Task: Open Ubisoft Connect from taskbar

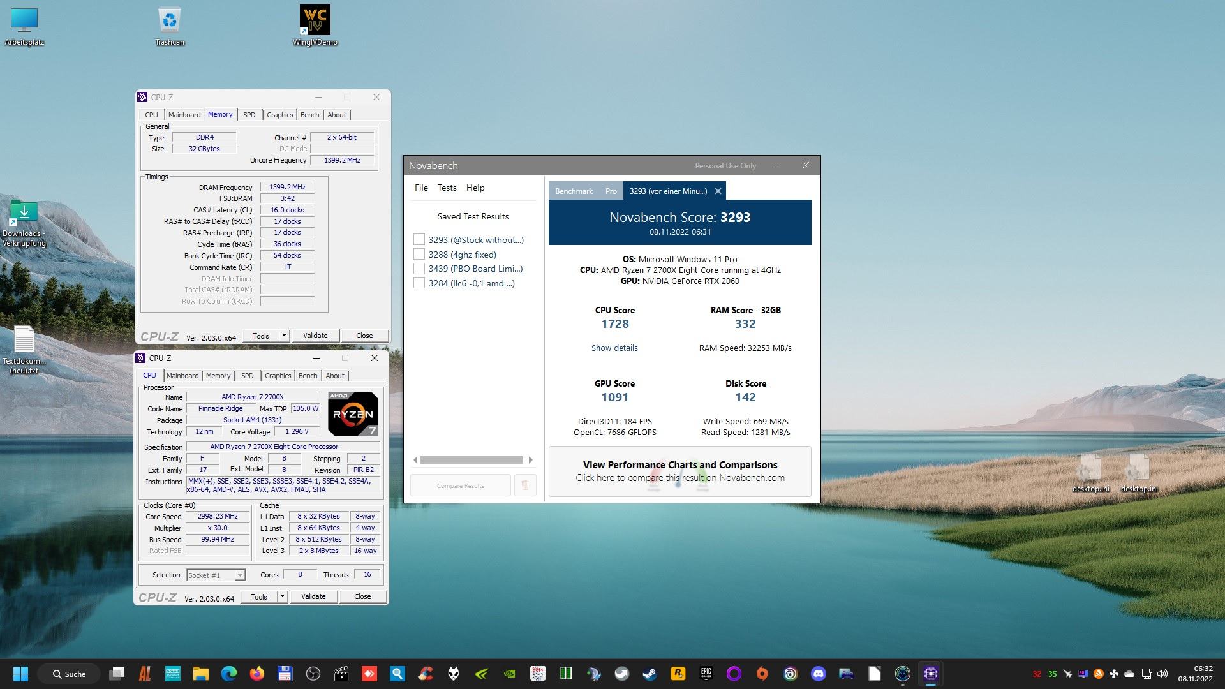Action: click(x=791, y=674)
